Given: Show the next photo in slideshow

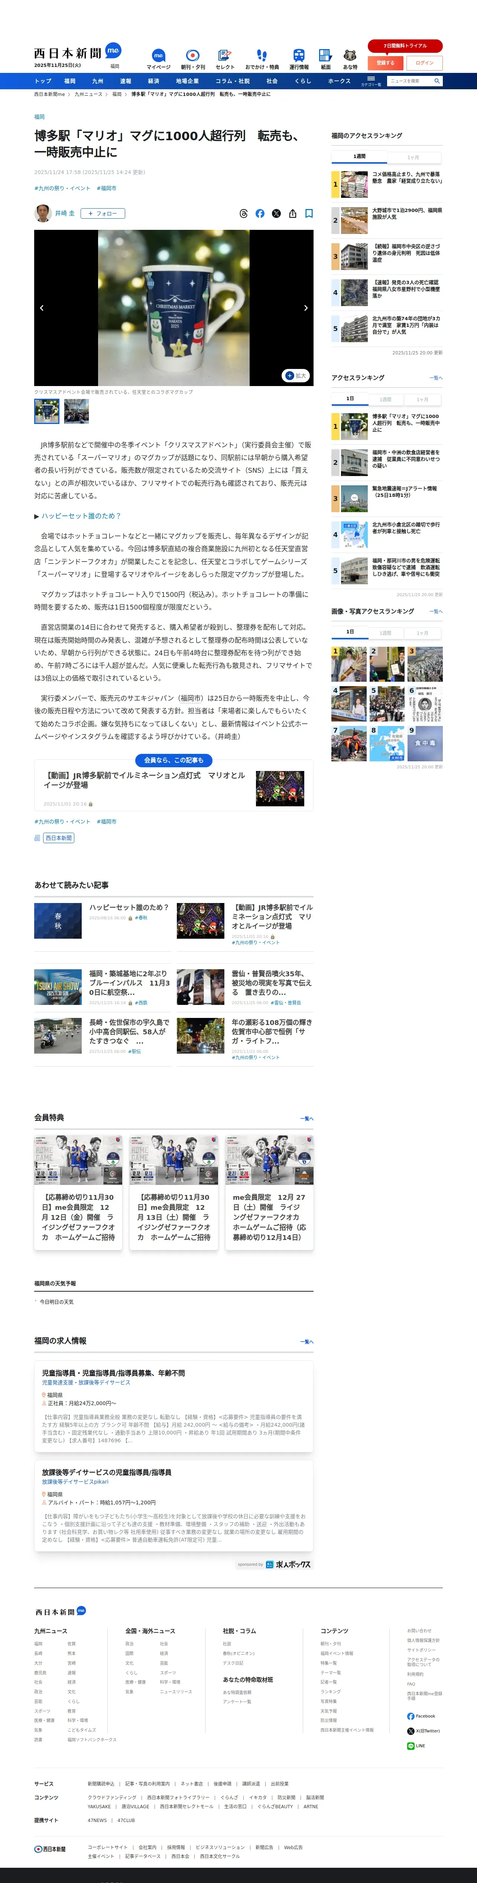Looking at the screenshot, I should pyautogui.click(x=305, y=308).
